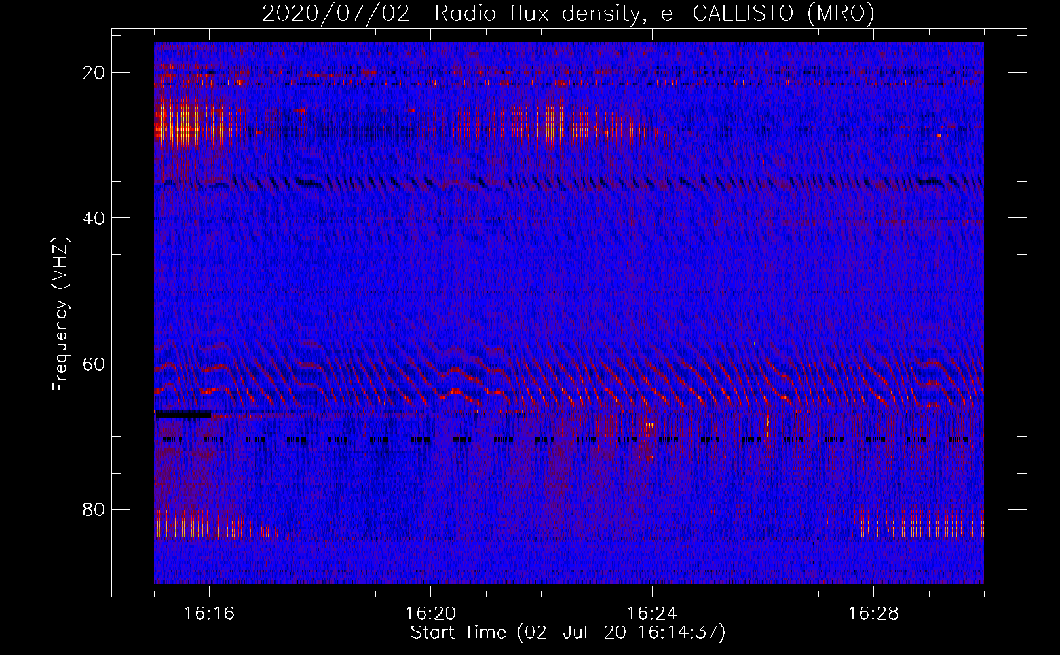The width and height of the screenshot is (1060, 655).
Task: Click the 'Start Time (02-Jul-20 16:14:37)' label
Action: click(568, 633)
